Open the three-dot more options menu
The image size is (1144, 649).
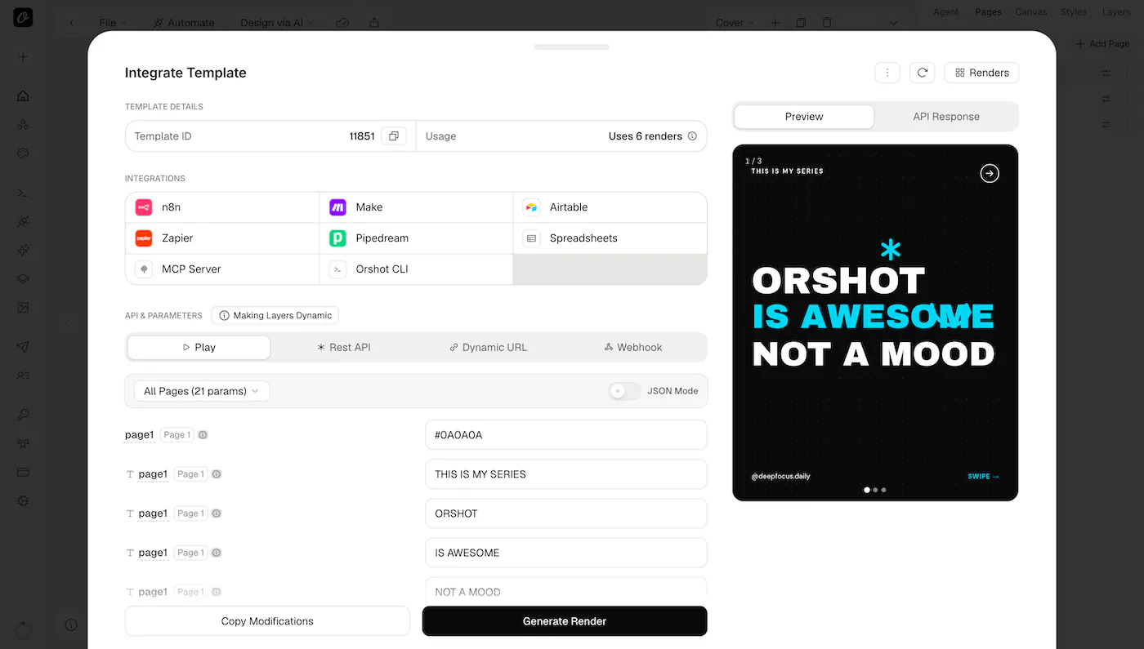(x=887, y=73)
